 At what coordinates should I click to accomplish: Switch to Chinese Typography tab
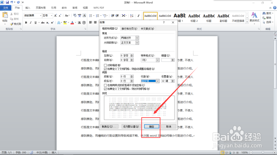[147, 29]
